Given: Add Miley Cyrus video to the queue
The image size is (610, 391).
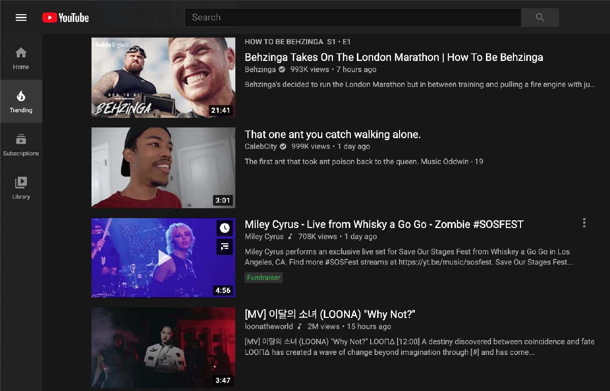Looking at the screenshot, I should [x=224, y=247].
